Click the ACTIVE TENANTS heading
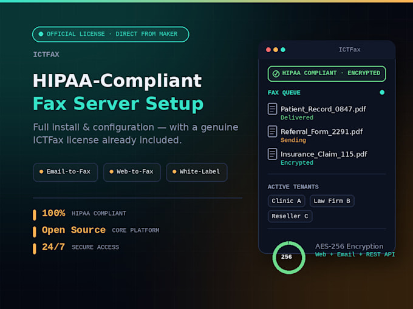Image resolution: width=413 pixels, height=309 pixels. 293,187
